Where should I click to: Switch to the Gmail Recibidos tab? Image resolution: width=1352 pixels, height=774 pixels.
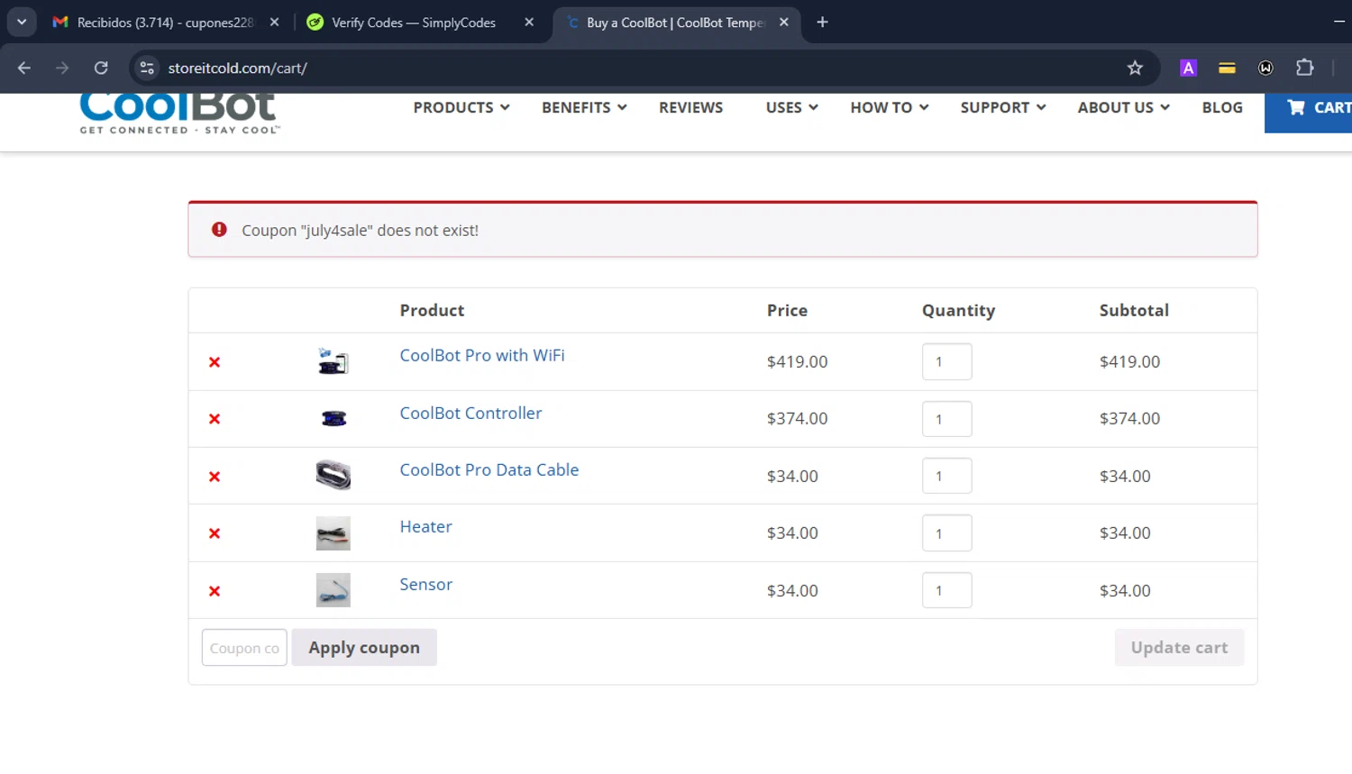(x=164, y=23)
